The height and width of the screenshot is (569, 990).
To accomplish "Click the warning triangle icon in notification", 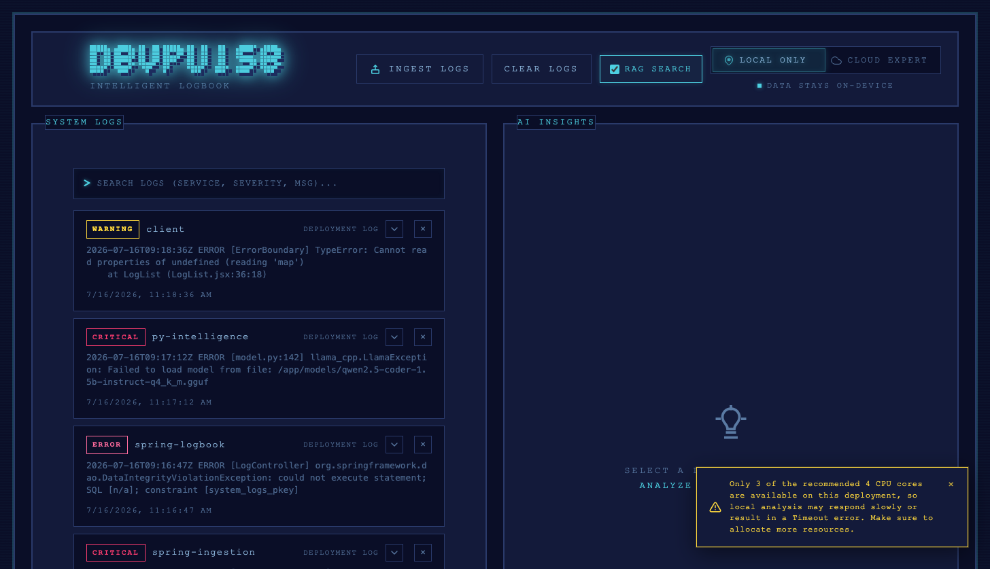I will tap(715, 507).
